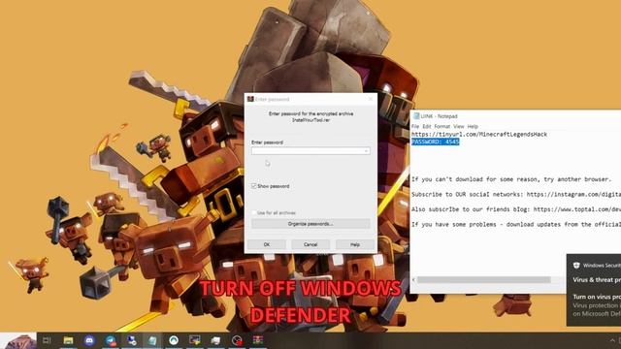Image resolution: width=621 pixels, height=349 pixels.
Task: Click inside the Enter password field
Action: (310, 151)
